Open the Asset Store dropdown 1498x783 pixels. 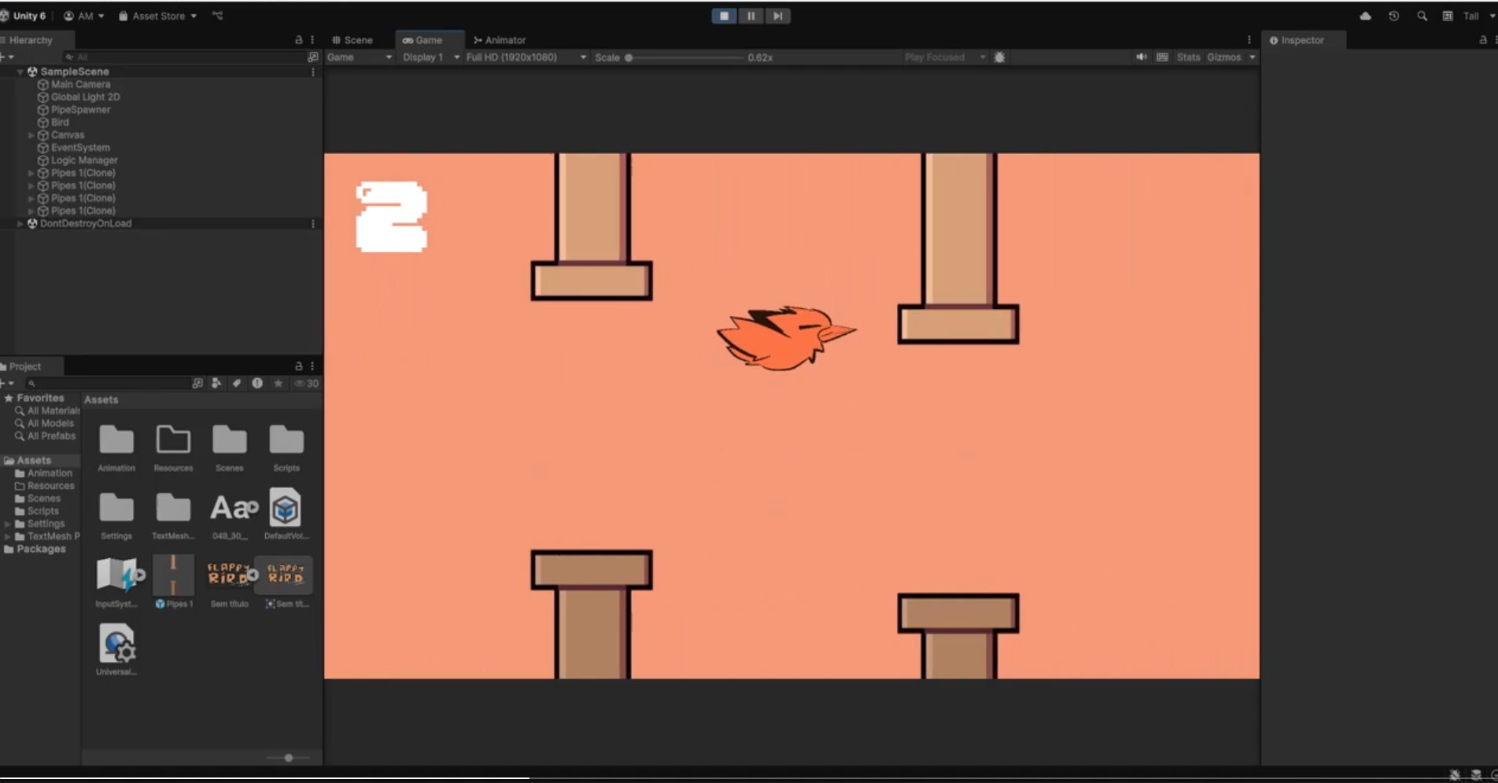(157, 16)
